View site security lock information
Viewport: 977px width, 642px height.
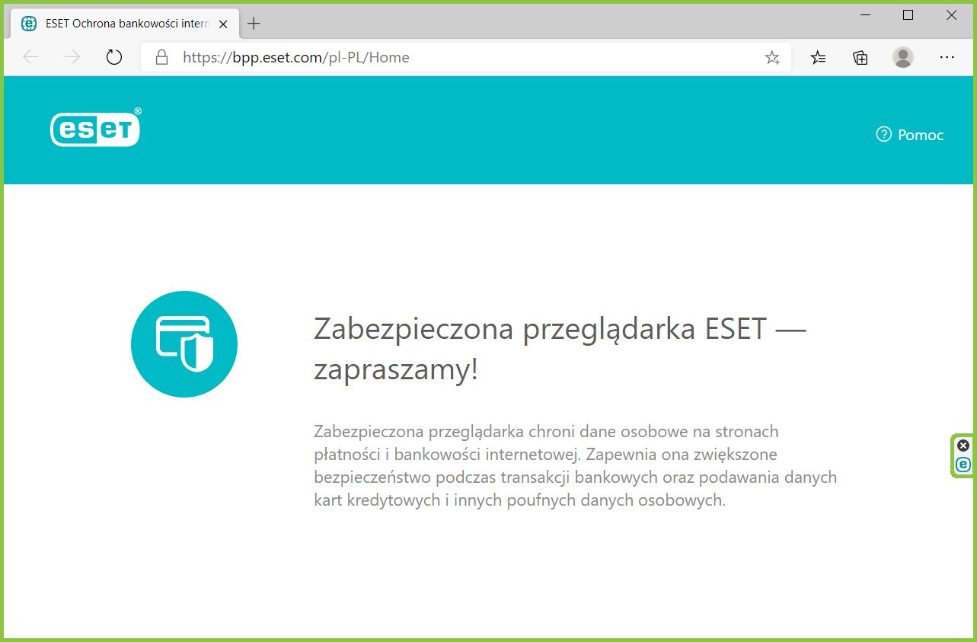(x=161, y=57)
